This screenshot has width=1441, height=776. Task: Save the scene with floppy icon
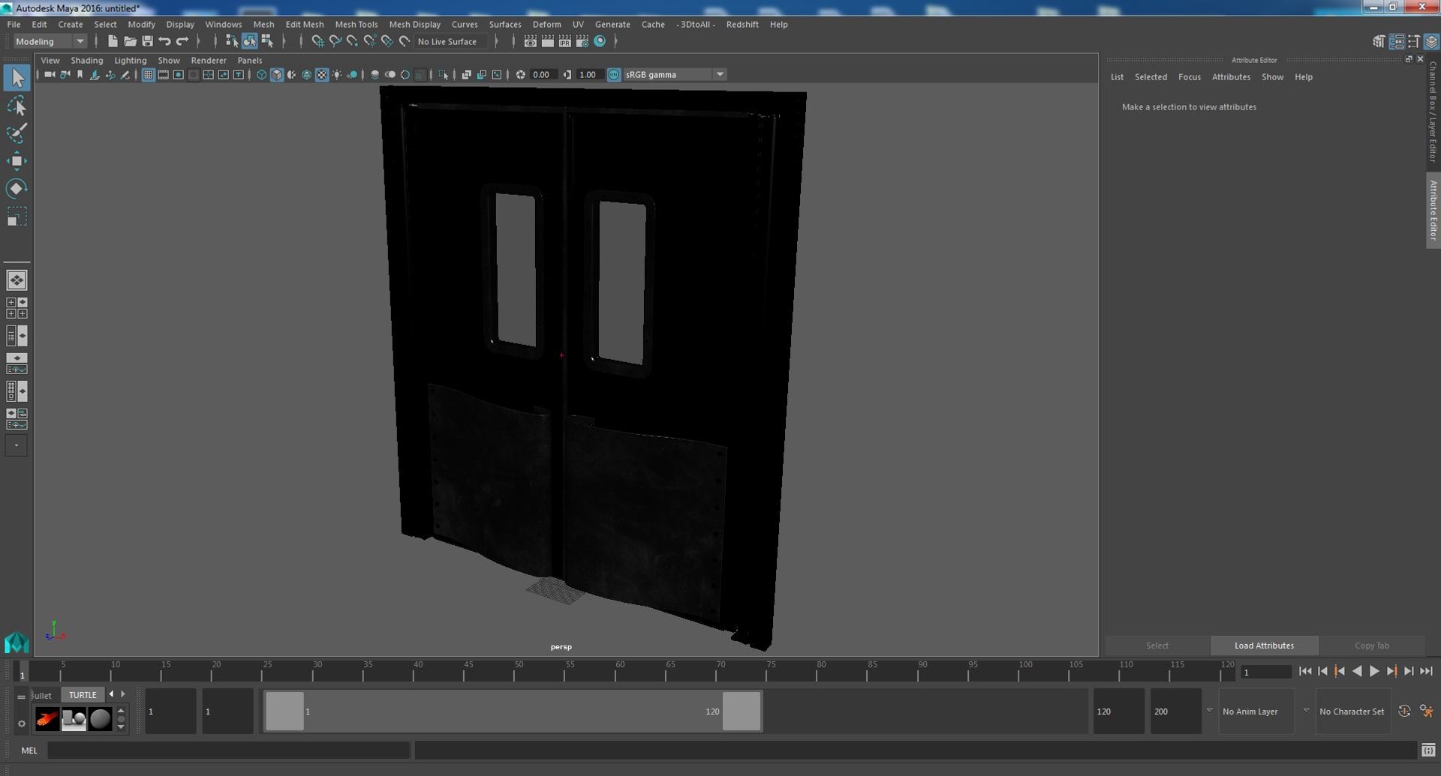coord(147,41)
